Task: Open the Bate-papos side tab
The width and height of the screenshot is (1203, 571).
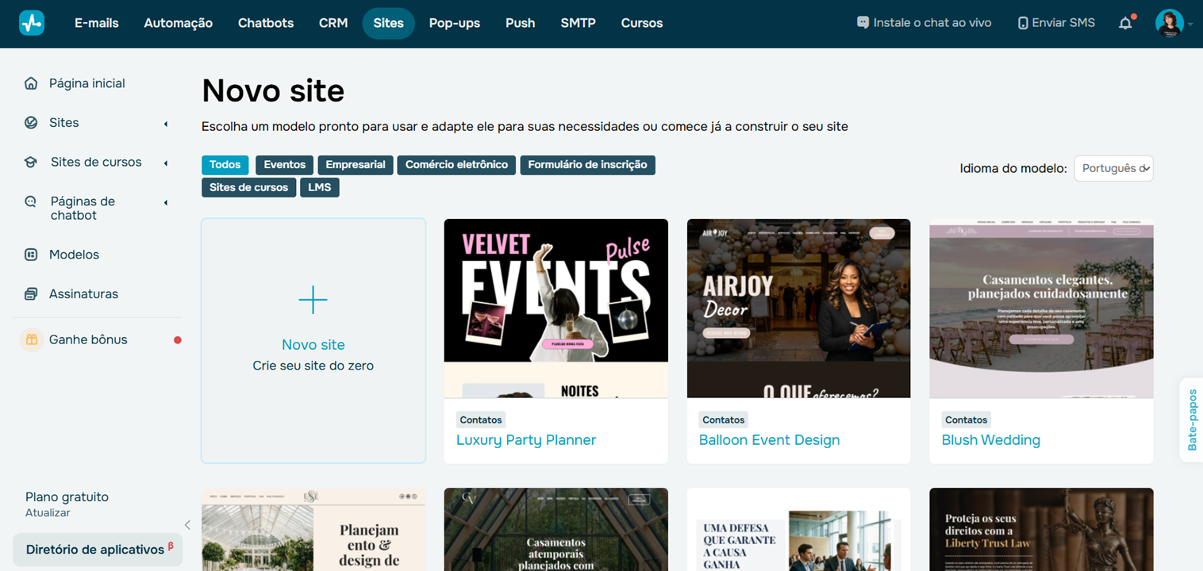Action: [x=1191, y=420]
